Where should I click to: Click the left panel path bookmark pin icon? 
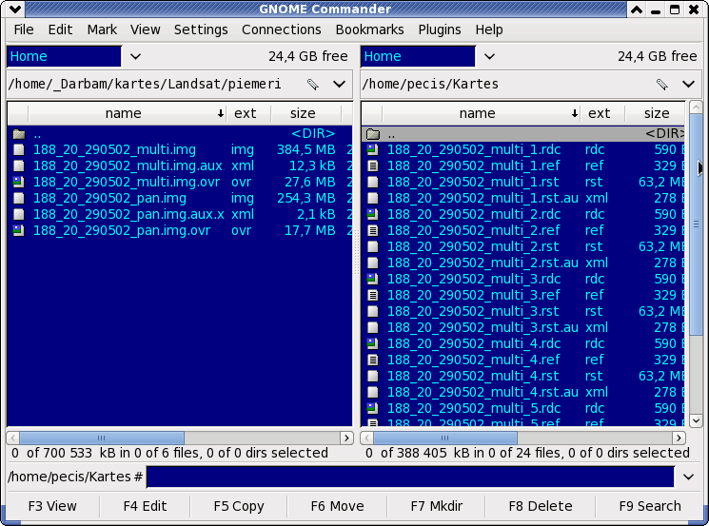[313, 84]
